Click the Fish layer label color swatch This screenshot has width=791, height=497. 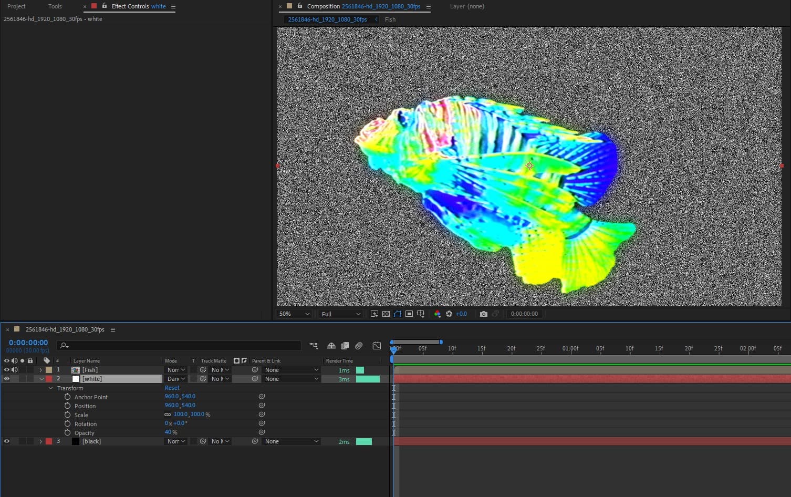(49, 370)
